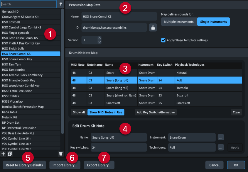Select Metallic Kit map
The image size is (248, 172).
point(30,117)
